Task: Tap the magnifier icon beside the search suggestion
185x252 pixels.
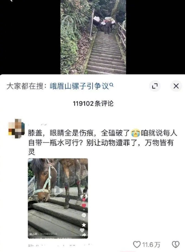Action: [111, 85]
